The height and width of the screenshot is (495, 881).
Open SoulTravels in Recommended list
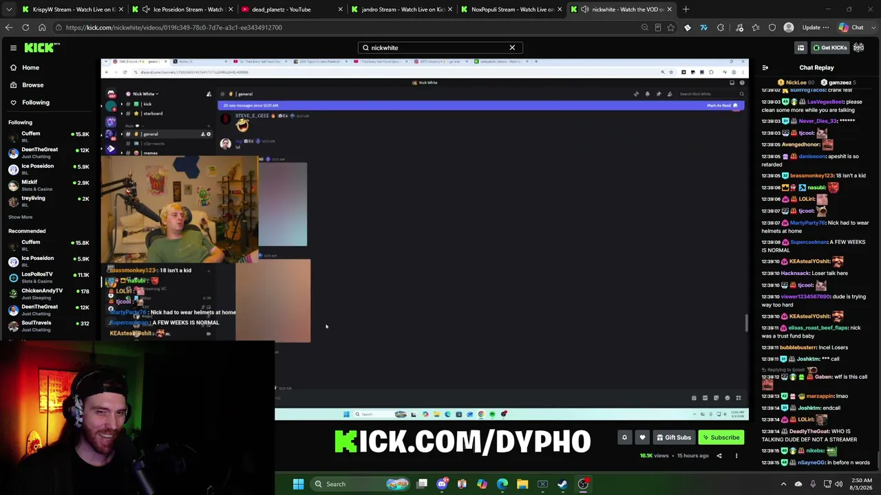48,326
